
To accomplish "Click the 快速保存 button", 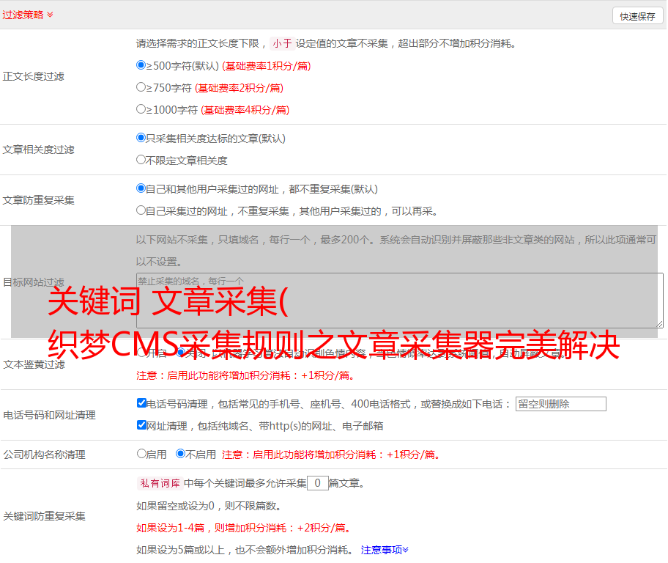I will tap(637, 16).
